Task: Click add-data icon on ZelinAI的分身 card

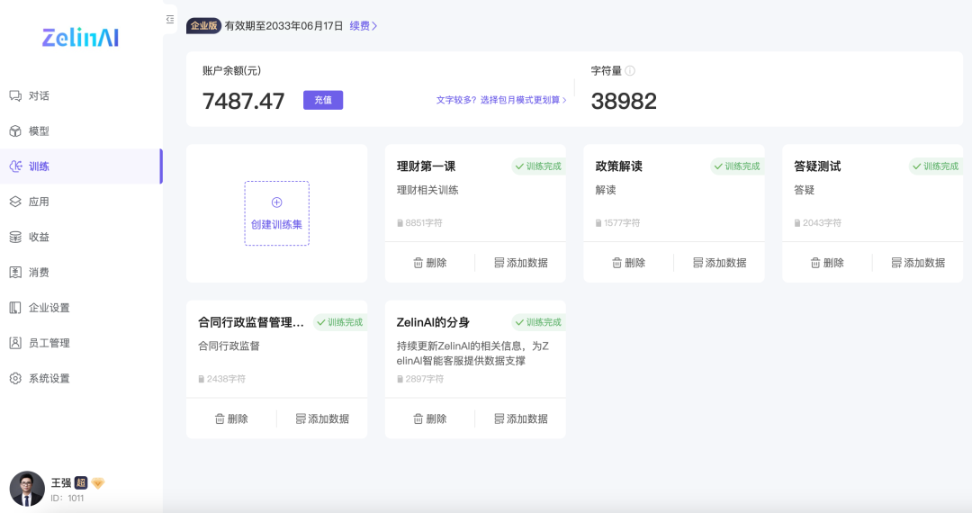Action: pos(499,418)
